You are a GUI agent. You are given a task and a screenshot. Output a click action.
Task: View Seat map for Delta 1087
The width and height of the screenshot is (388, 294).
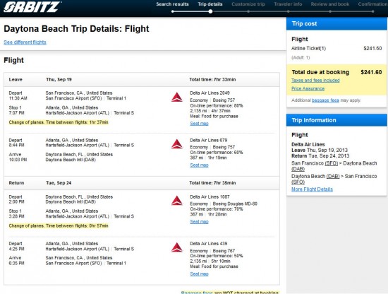(199, 222)
